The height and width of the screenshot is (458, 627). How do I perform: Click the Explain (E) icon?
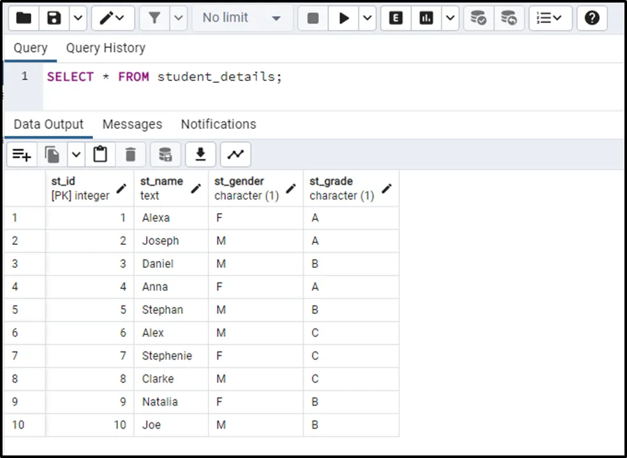point(395,18)
